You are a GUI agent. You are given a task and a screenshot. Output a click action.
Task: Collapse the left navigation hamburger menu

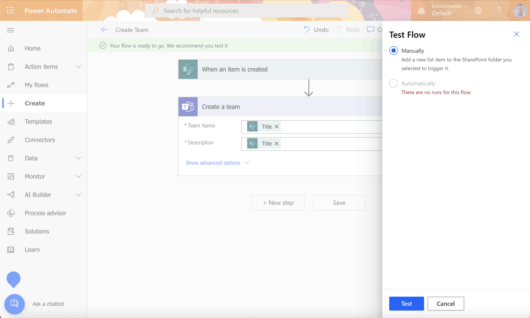click(10, 30)
